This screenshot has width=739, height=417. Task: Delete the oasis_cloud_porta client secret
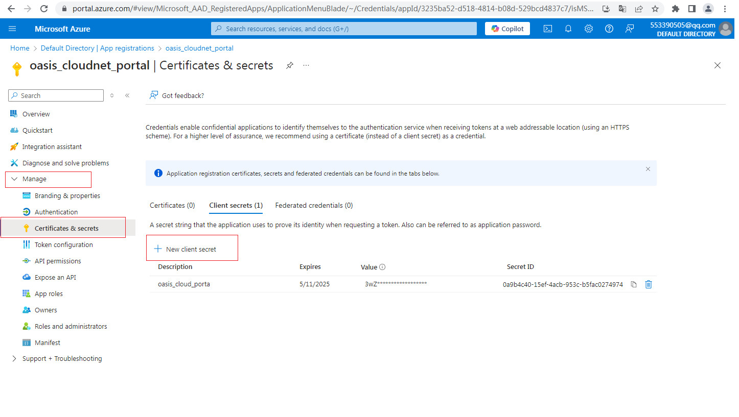[x=649, y=284]
